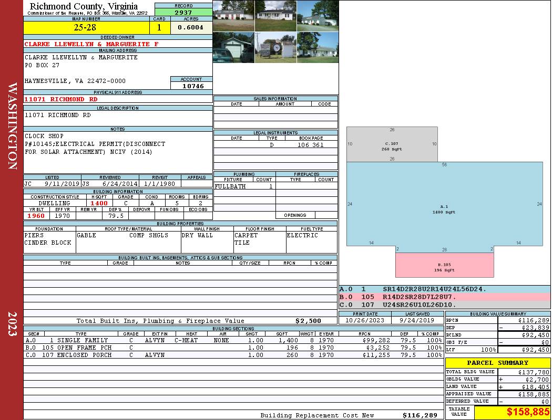The width and height of the screenshot is (552, 420).
Task: Click H SQFT value 1400 in red
Action: (99, 203)
